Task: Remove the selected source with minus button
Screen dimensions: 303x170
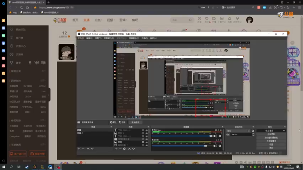Action: 120,149
